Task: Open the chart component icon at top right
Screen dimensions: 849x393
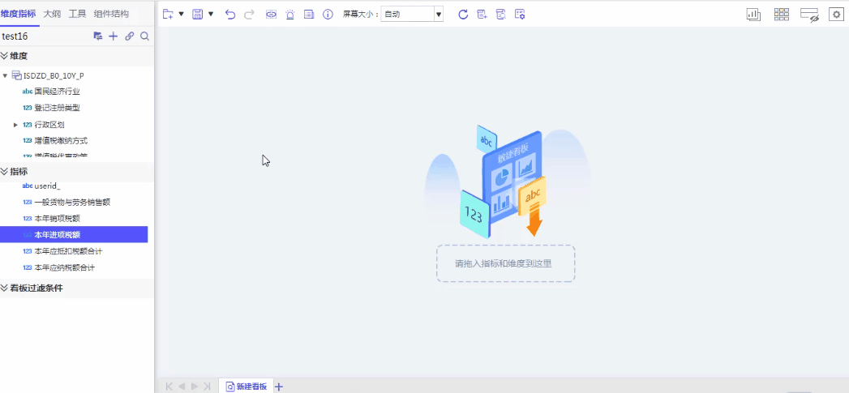Action: click(753, 15)
